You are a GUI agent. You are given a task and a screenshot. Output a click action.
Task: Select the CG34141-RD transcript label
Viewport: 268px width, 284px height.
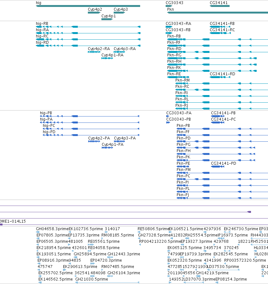tap(222, 74)
